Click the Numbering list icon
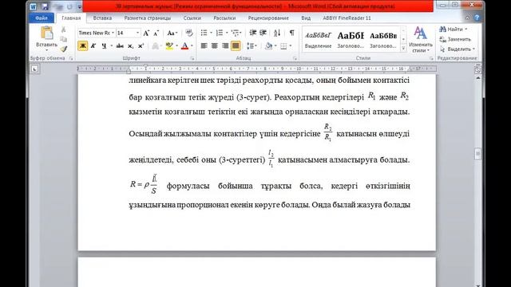This screenshot has width=511, height=287. click(x=220, y=33)
